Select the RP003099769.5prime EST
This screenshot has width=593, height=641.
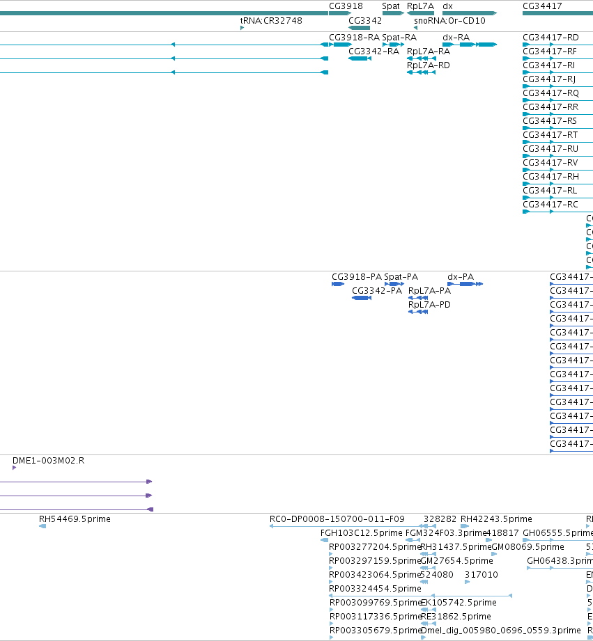[331, 610]
